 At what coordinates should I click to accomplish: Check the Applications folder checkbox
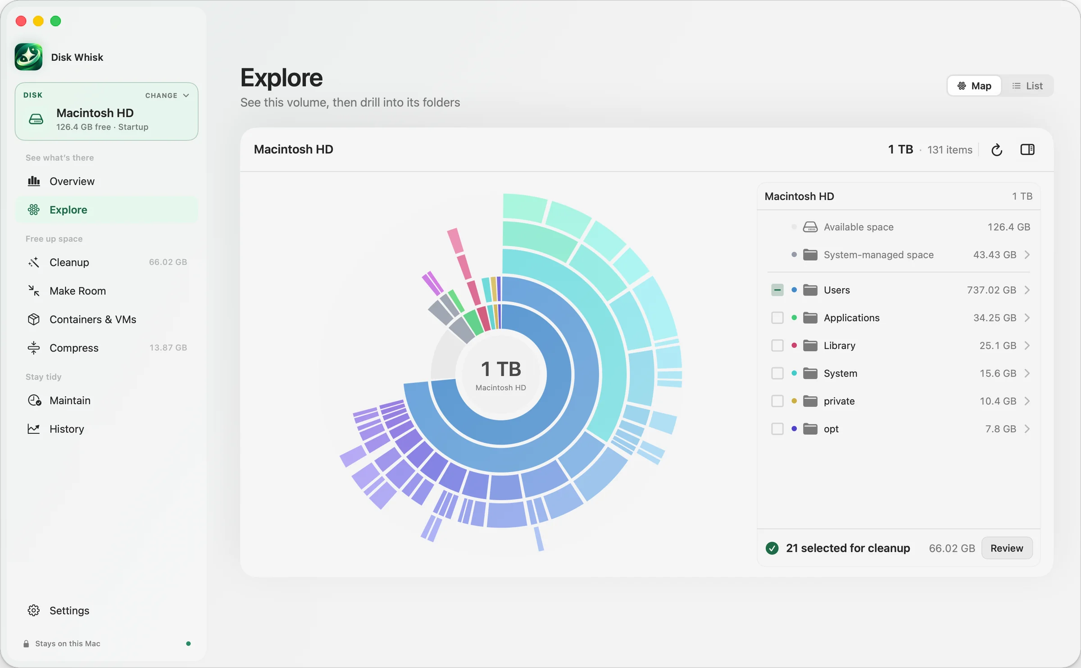click(x=777, y=318)
